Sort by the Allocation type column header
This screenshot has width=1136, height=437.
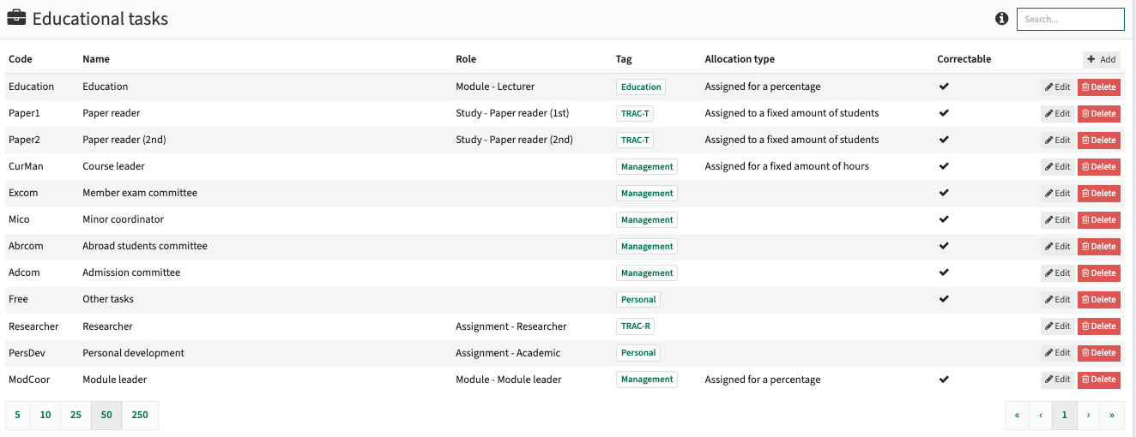(740, 59)
